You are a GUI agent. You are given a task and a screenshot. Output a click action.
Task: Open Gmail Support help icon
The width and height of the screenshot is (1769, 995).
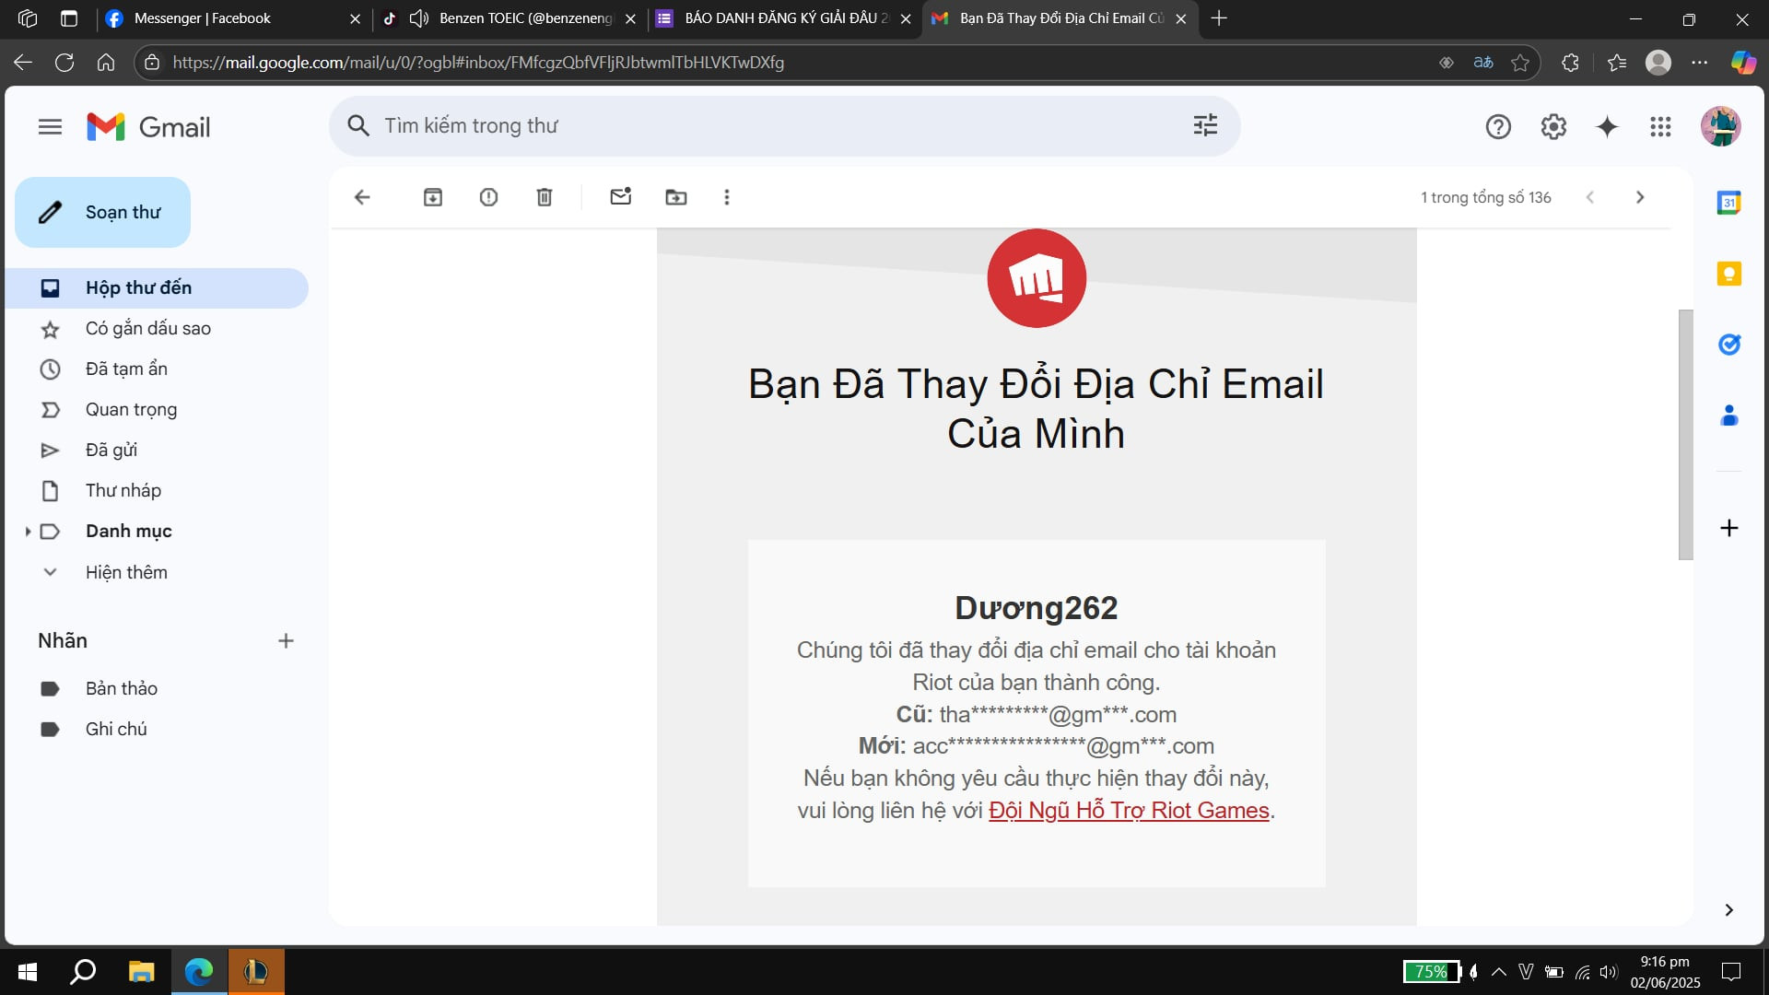coord(1498,127)
